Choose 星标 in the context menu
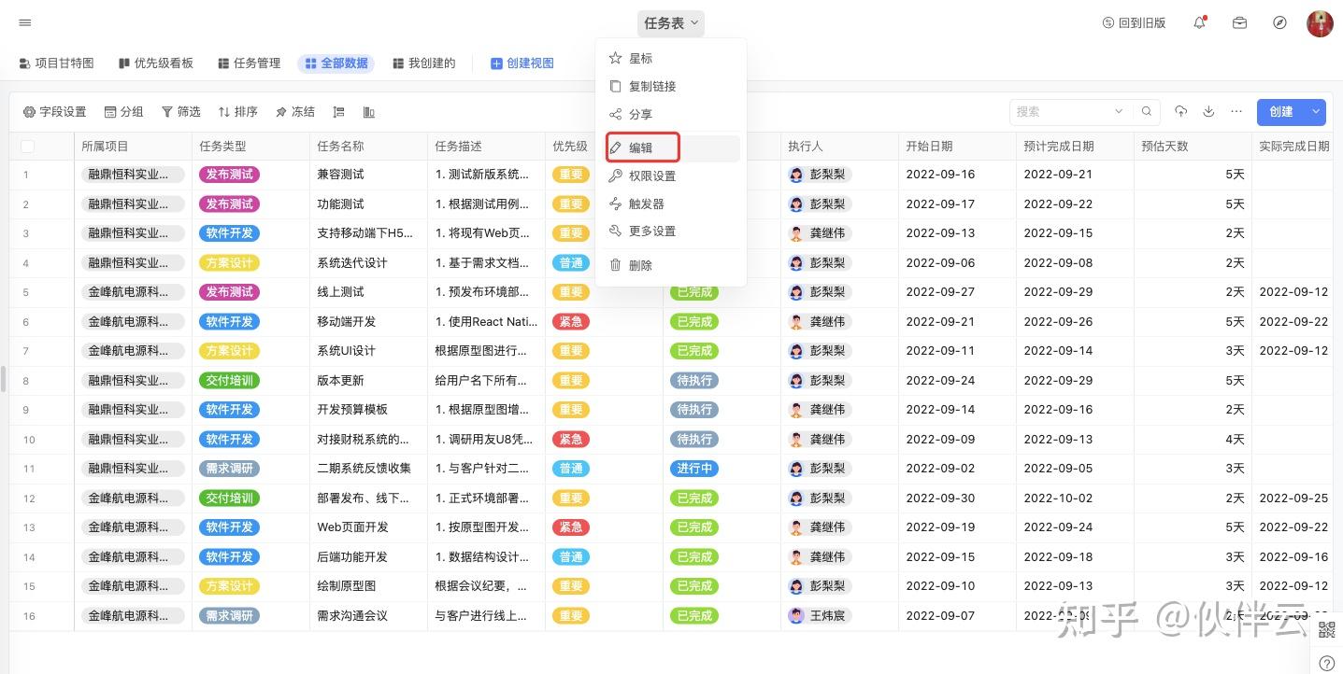Viewport: 1343px width, 674px height. (x=671, y=58)
